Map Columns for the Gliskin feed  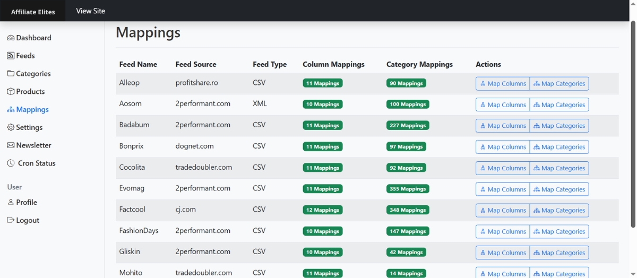(x=503, y=253)
